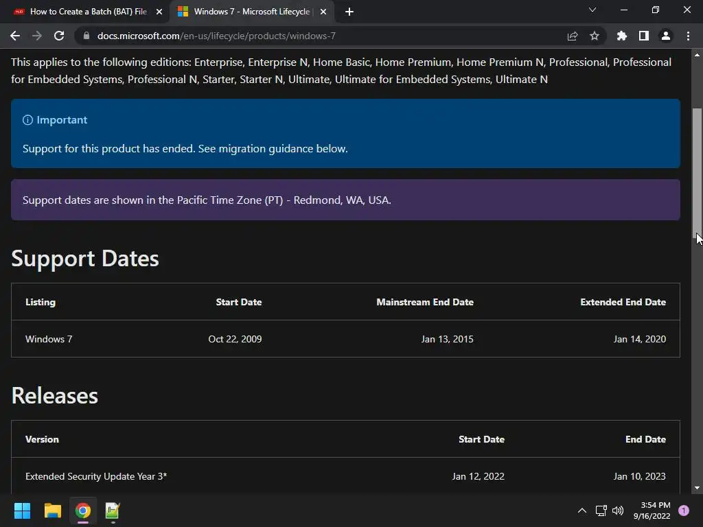View site info via the lock icon
703x527 pixels.
coord(87,36)
